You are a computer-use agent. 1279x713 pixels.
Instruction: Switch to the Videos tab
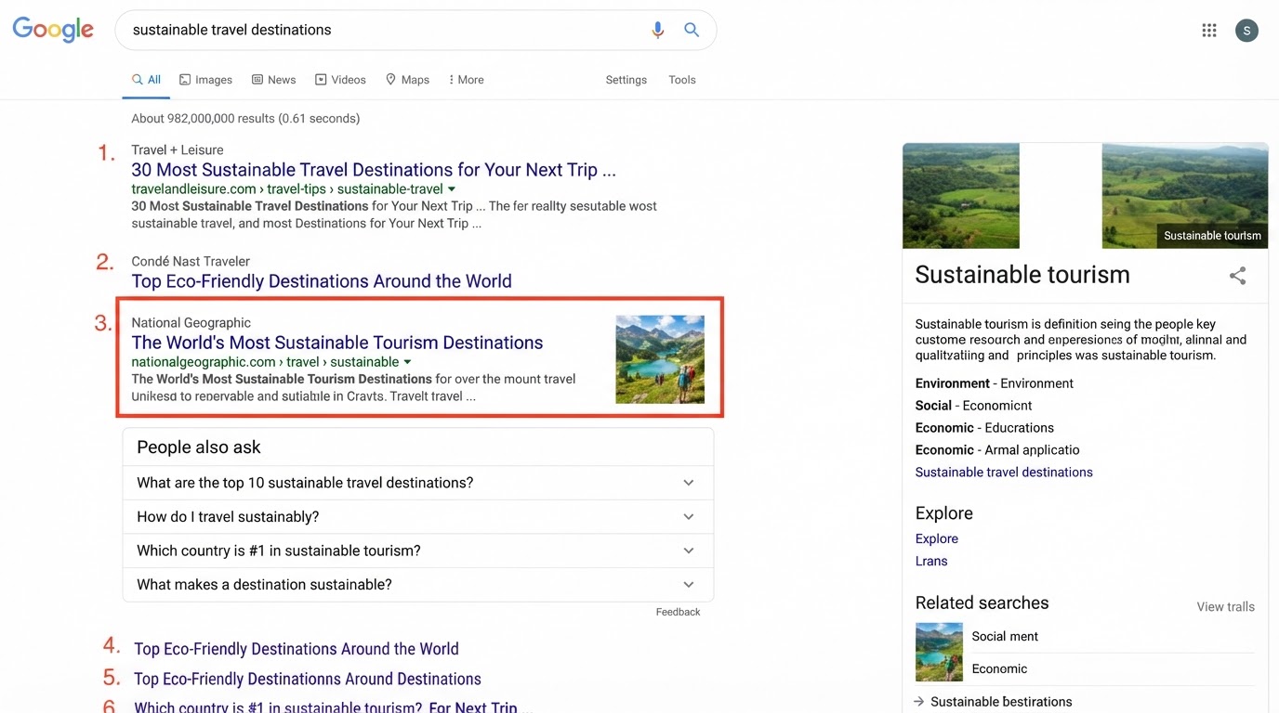[340, 80]
